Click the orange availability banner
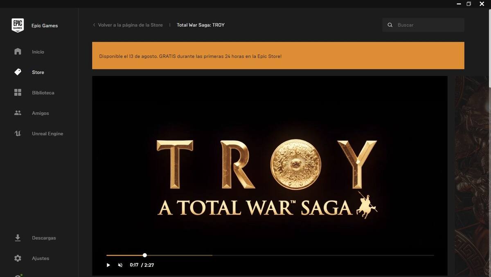 tap(278, 56)
